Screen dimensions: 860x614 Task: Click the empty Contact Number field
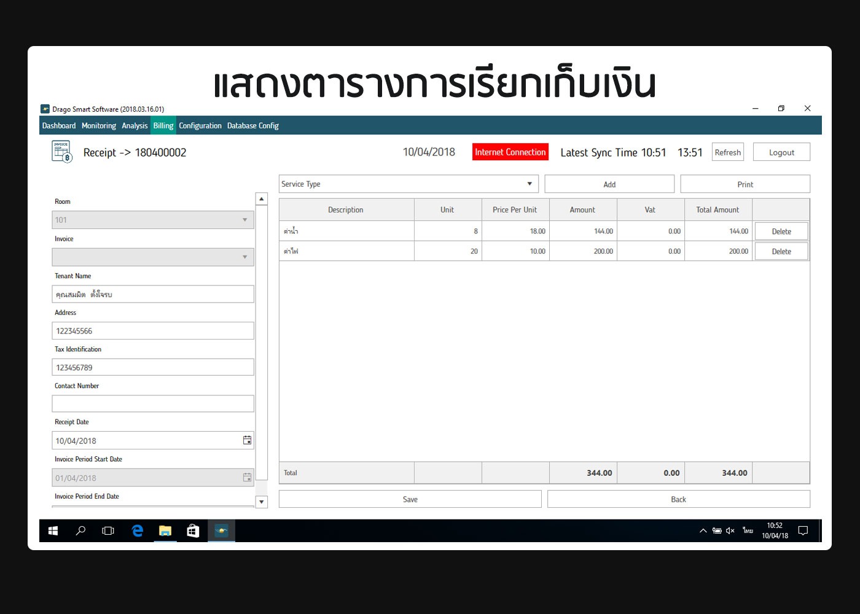point(153,403)
